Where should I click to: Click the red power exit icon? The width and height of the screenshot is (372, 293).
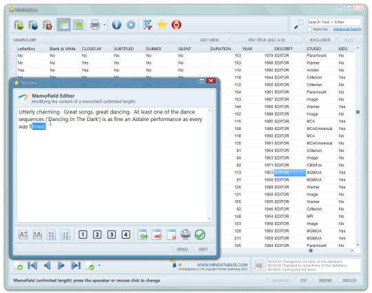point(176,25)
